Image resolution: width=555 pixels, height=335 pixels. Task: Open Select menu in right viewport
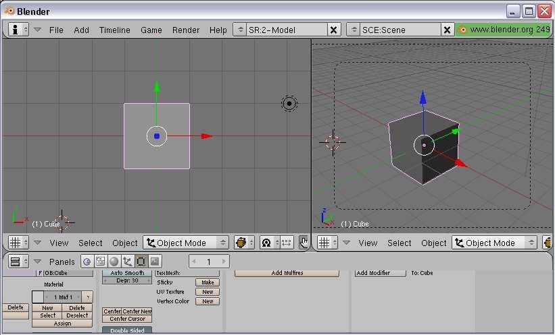click(400, 243)
